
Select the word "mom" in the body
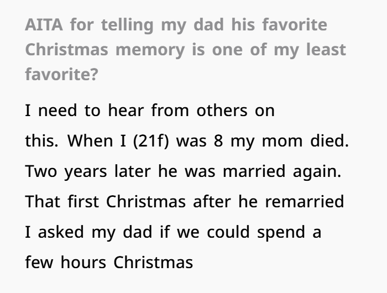(x=280, y=141)
